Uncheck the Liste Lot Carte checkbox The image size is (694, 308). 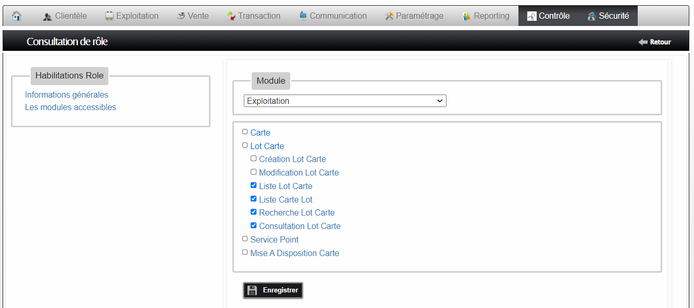[254, 185]
